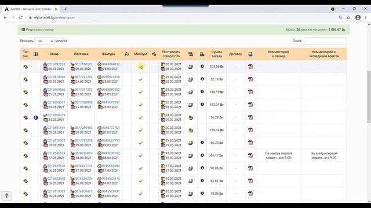Sort by delivery method icon column header
This screenshot has width=371, height=208.
tap(191, 54)
